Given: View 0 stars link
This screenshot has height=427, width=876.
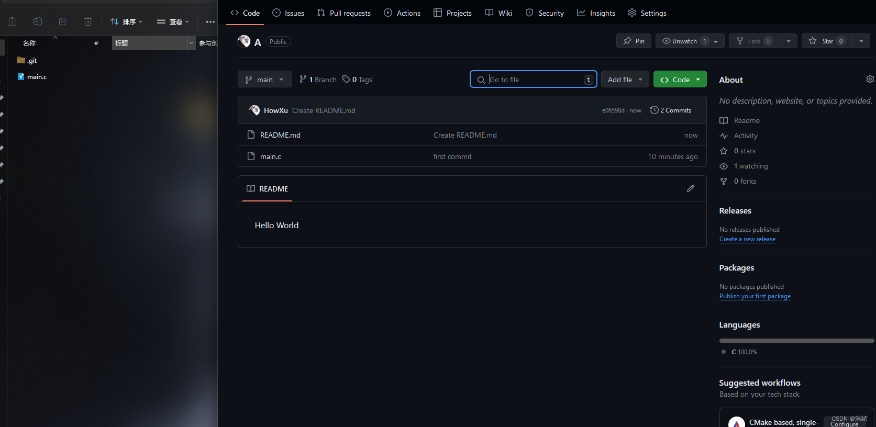Looking at the screenshot, I should click(737, 151).
